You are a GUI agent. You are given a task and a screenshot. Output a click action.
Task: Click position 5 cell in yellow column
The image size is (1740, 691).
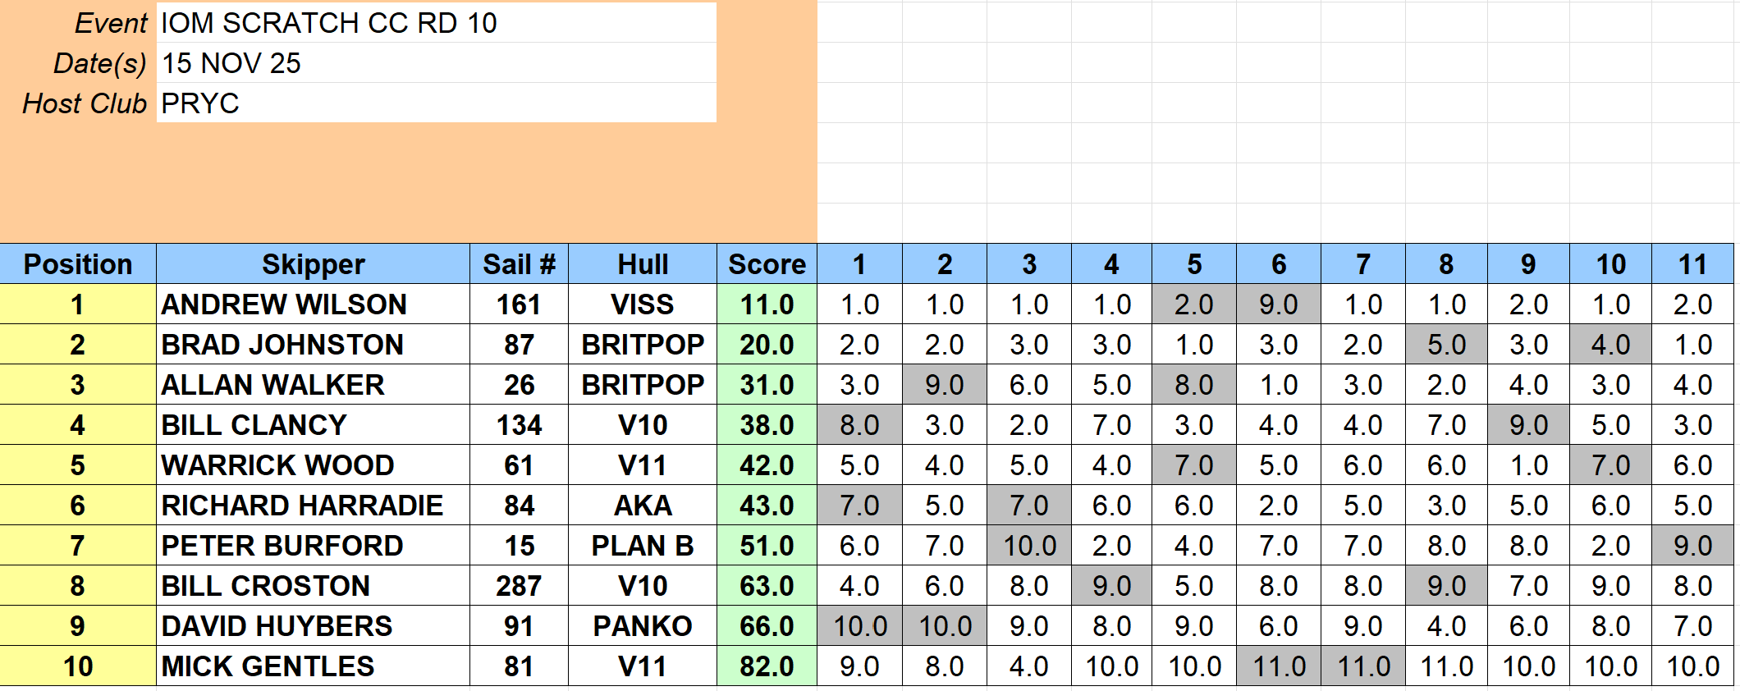click(x=78, y=465)
